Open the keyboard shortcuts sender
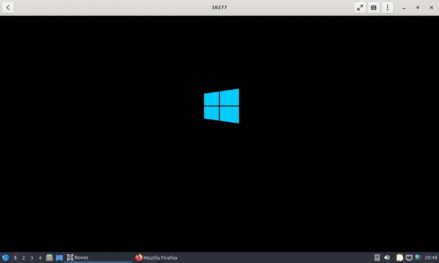The height and width of the screenshot is (263, 439). click(x=374, y=8)
